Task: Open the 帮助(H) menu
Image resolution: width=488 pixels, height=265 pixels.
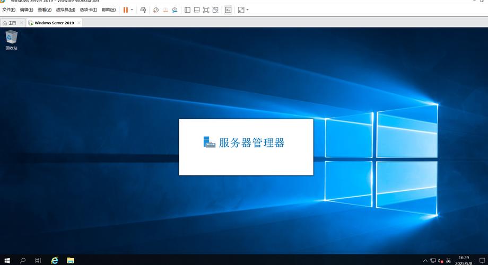Action: 109,10
